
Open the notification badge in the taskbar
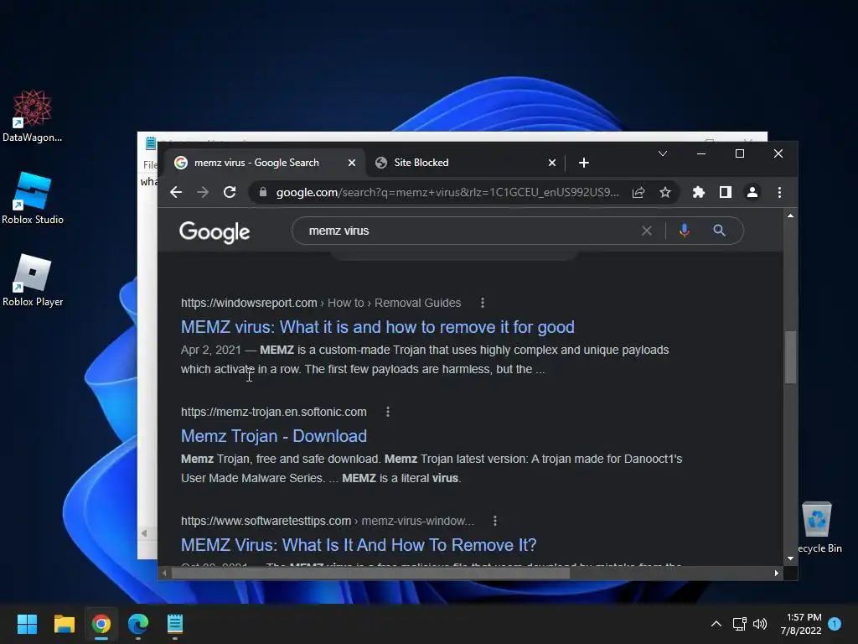(835, 624)
